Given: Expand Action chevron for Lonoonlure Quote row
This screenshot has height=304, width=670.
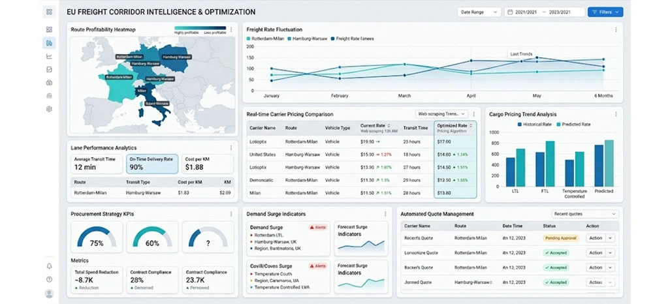Looking at the screenshot, I should coord(610,252).
